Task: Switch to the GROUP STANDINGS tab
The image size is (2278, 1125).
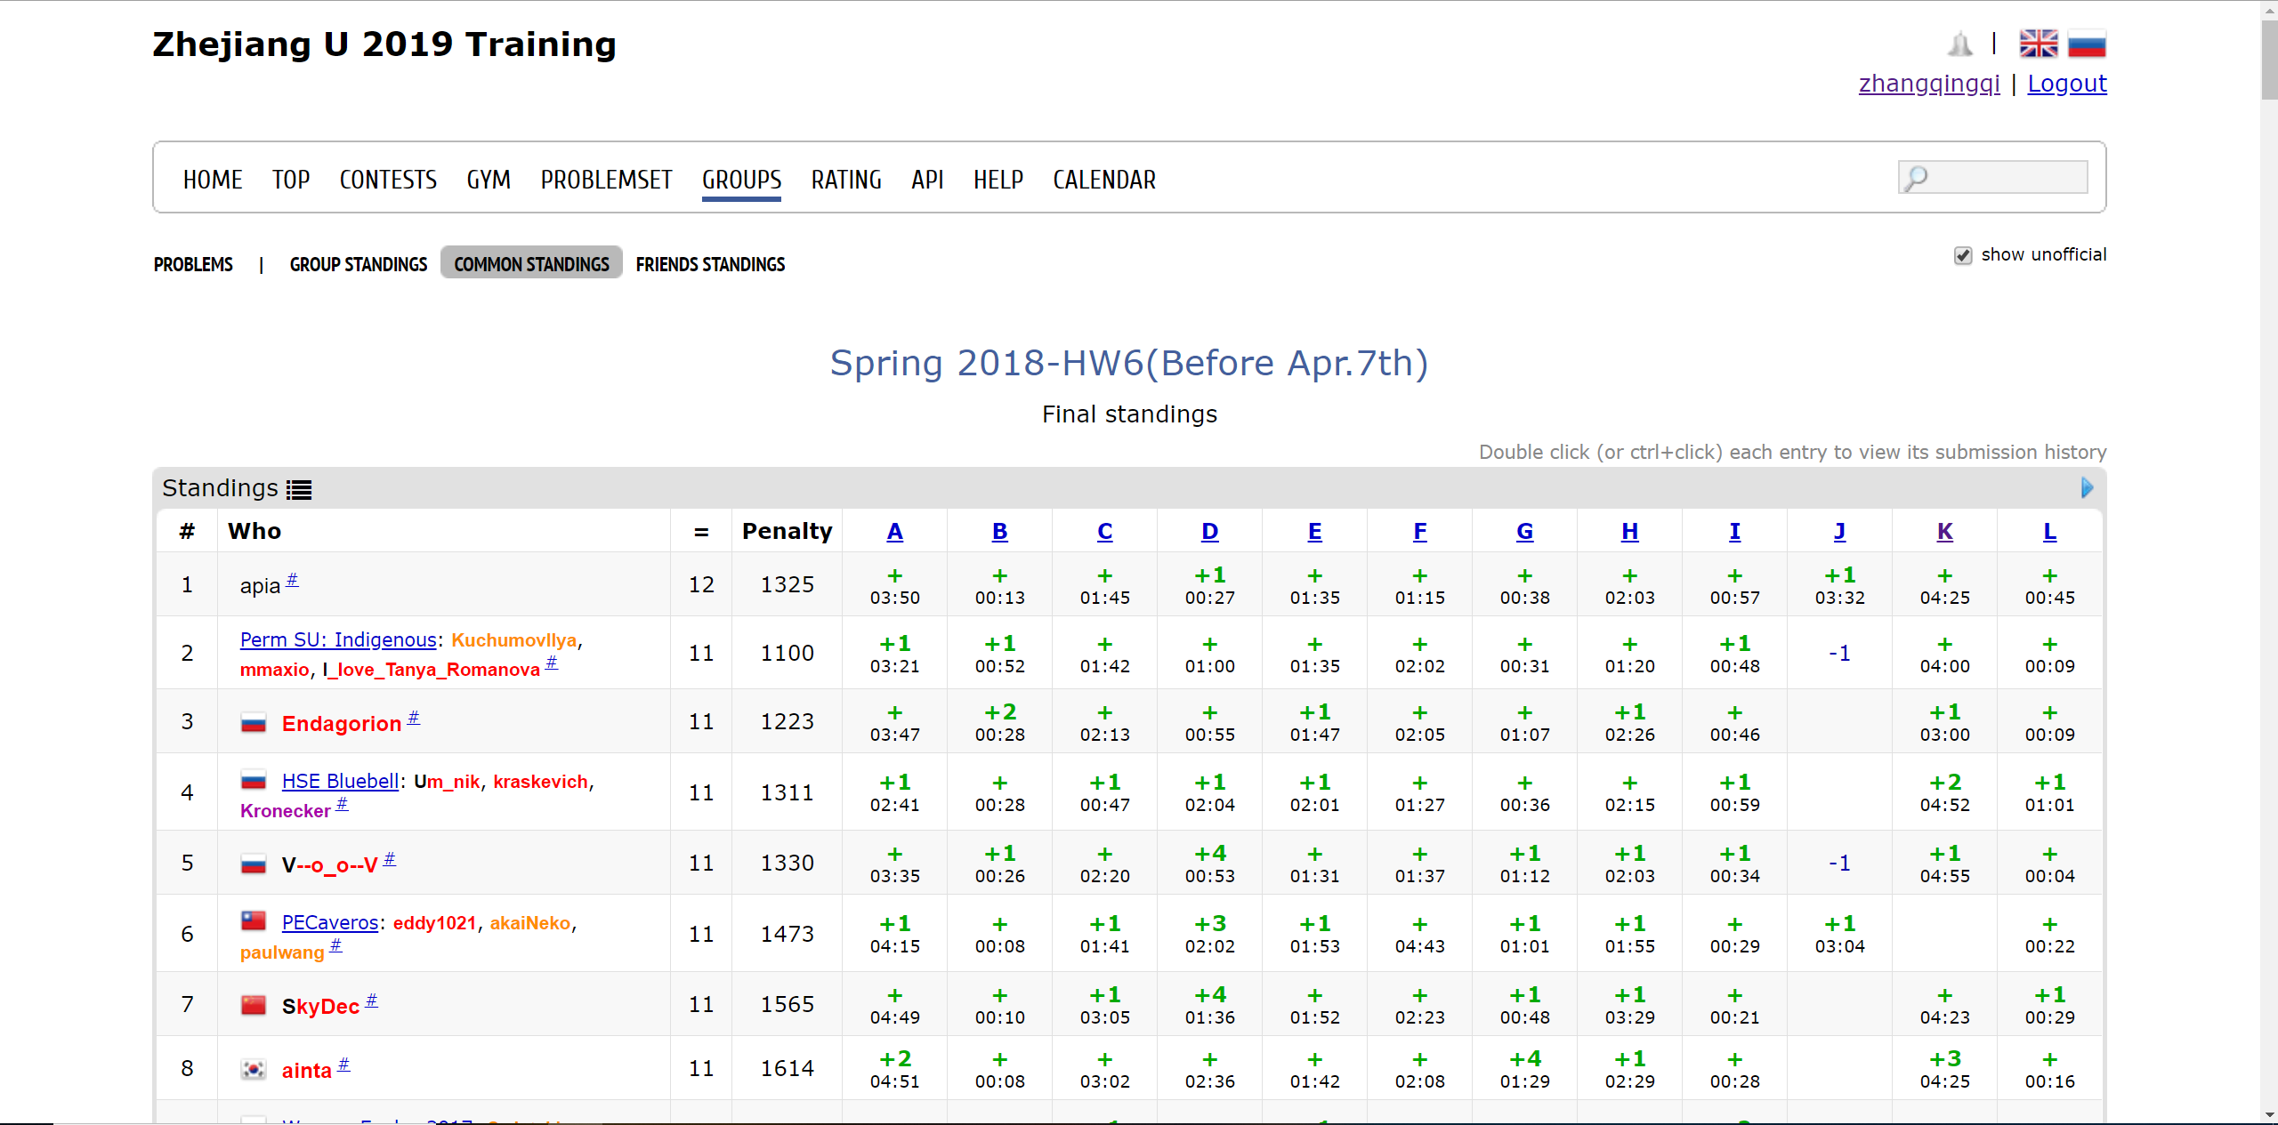Action: click(359, 264)
